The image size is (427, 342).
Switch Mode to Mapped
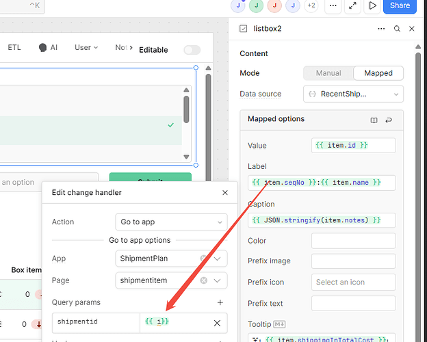click(378, 73)
